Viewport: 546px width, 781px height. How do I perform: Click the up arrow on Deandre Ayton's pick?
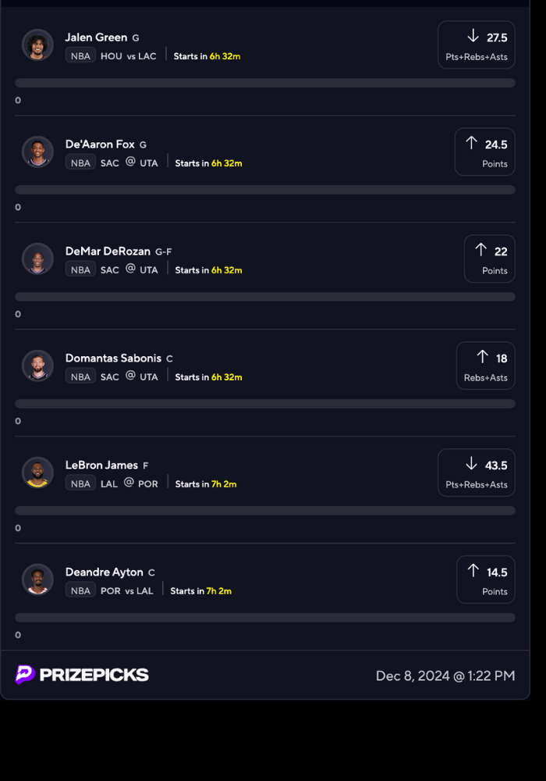tap(473, 571)
